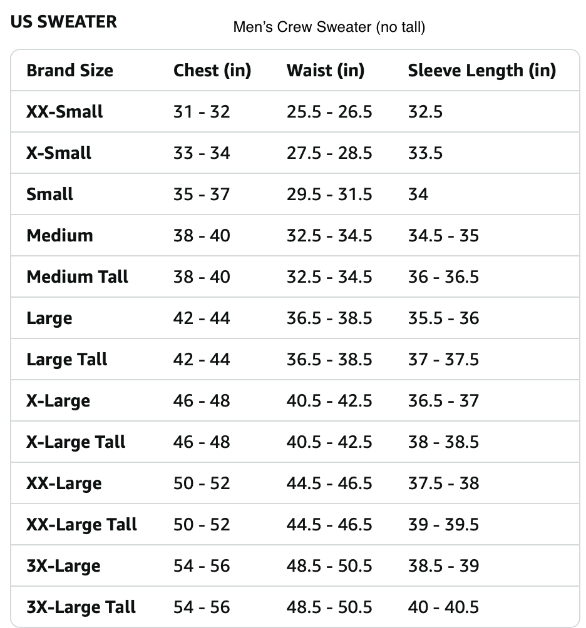The height and width of the screenshot is (628, 586).
Task: Select the X-Large Tall row label
Action: coord(76,442)
